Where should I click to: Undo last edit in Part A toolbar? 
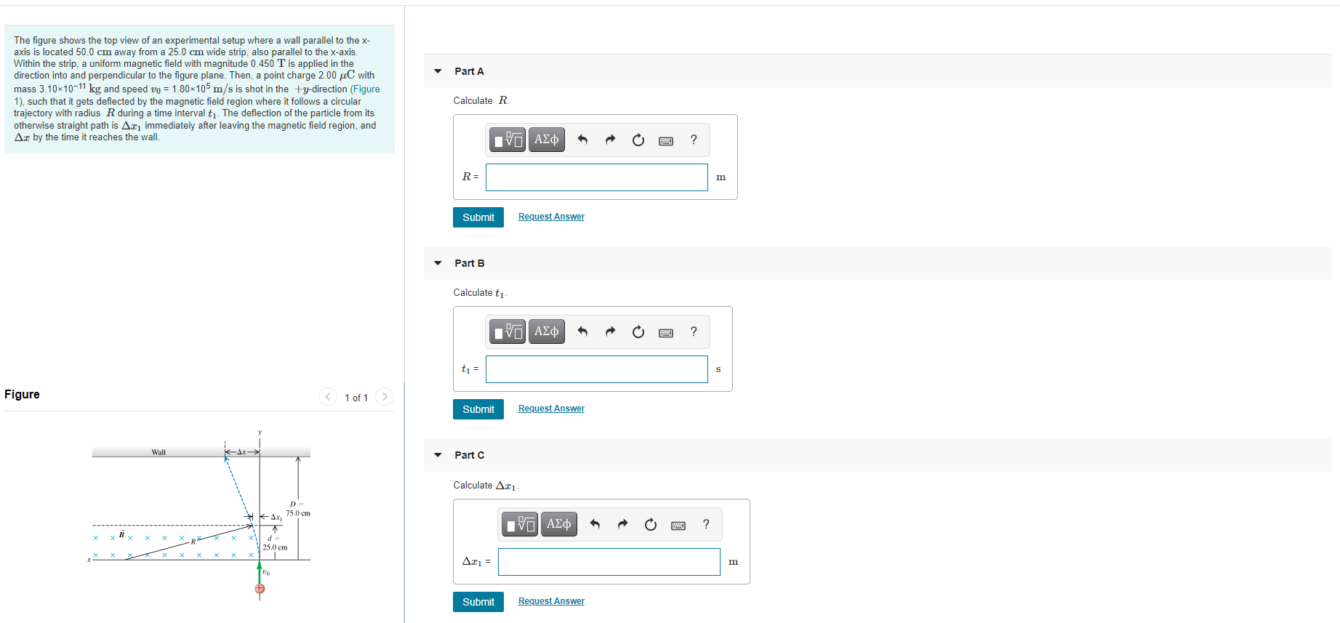(x=582, y=140)
